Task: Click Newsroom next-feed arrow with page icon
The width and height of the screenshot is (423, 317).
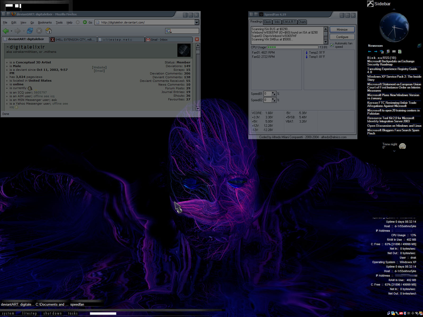Action: 382,52
